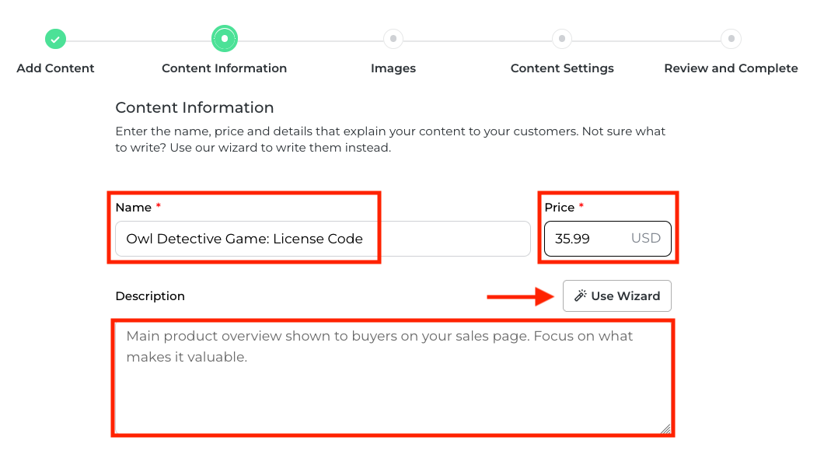Grab the Description textarea resize handle
The width and height of the screenshot is (824, 451).
click(x=665, y=428)
